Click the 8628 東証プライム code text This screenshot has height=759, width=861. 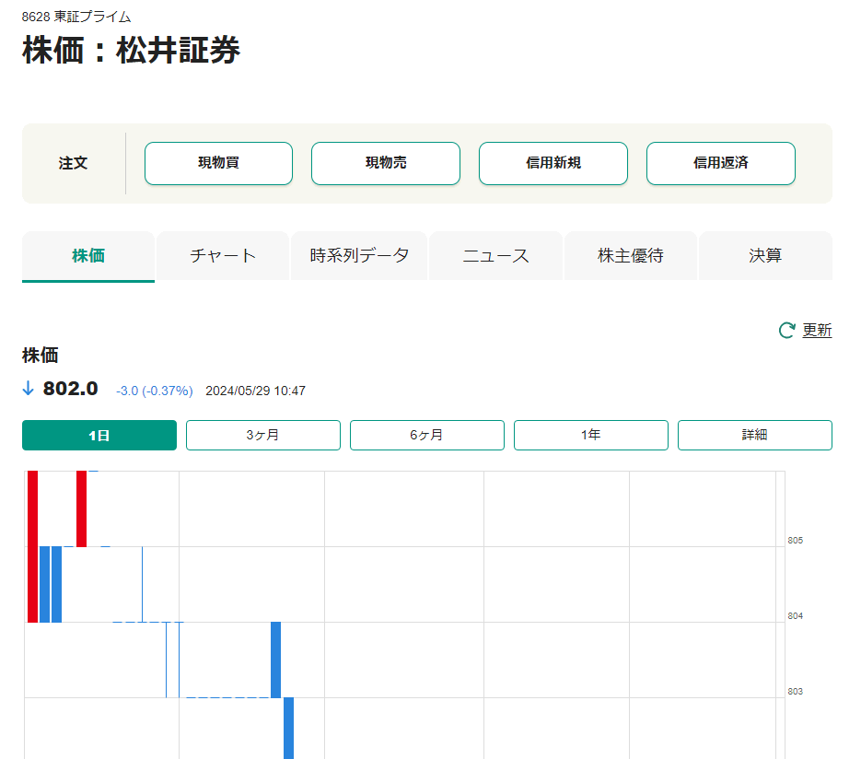point(76,17)
